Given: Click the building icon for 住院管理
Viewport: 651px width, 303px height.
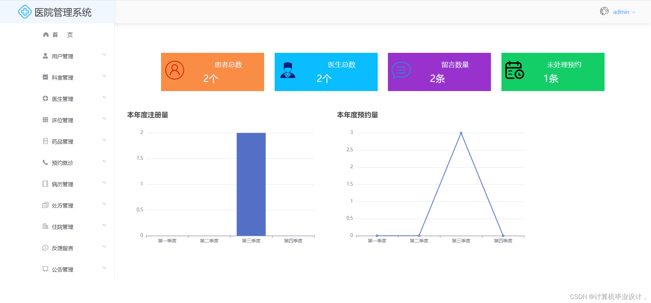Looking at the screenshot, I should 45,226.
